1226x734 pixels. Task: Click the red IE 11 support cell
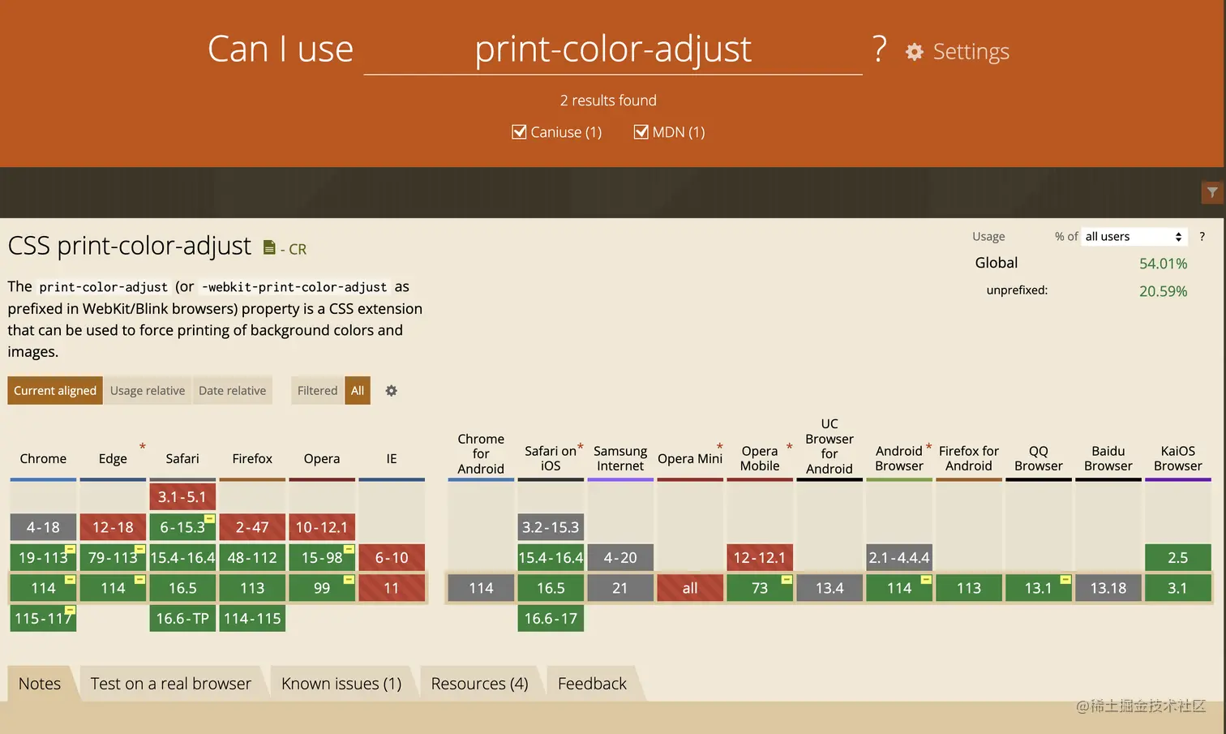pyautogui.click(x=392, y=588)
